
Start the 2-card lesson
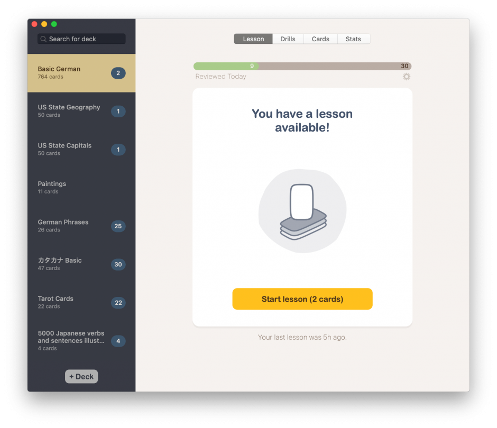tap(302, 299)
